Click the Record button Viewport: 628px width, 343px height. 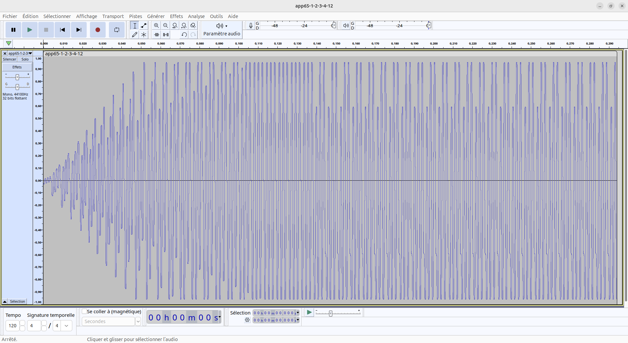(97, 30)
